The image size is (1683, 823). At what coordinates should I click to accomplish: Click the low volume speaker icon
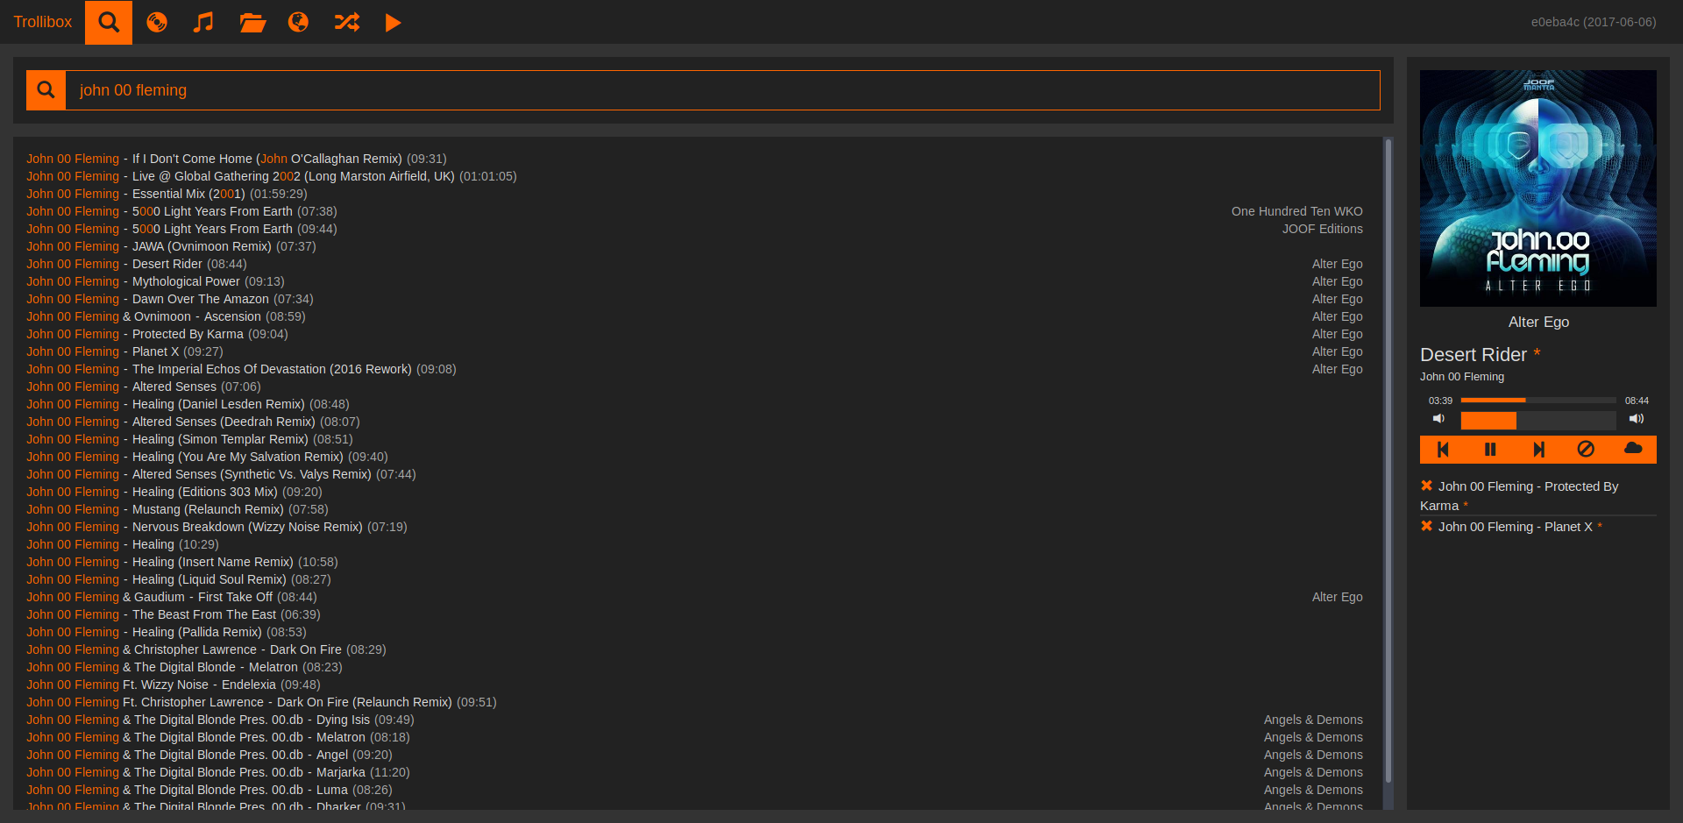point(1438,419)
